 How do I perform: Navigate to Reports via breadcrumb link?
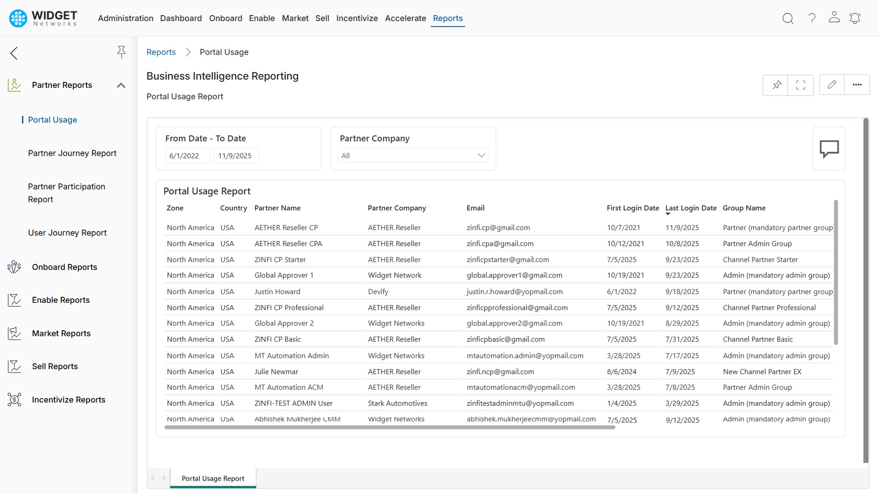161,52
